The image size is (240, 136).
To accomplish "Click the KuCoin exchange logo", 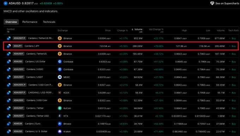I will click(60, 108).
